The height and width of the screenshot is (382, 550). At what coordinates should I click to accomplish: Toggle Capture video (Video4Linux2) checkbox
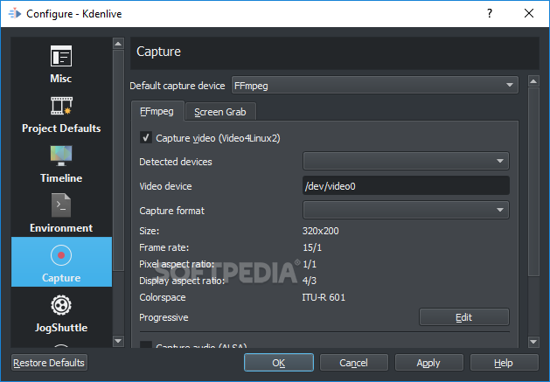(146, 137)
